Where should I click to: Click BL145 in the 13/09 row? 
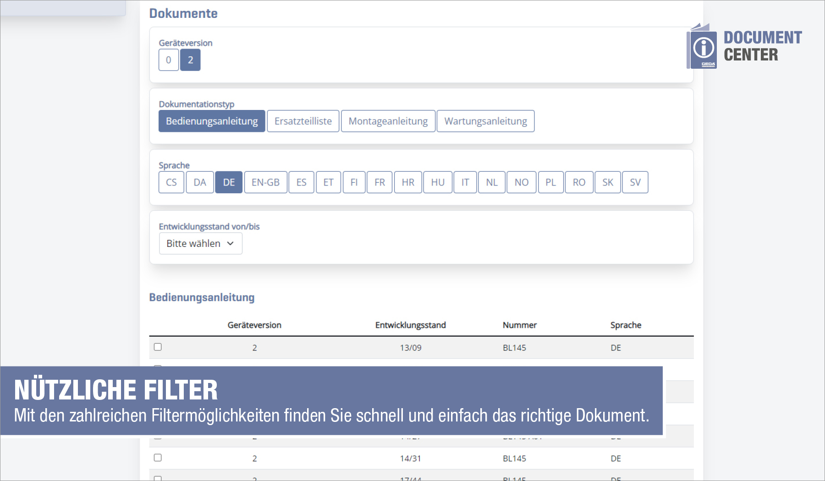coord(514,348)
